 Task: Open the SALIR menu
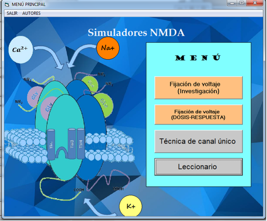[12, 13]
